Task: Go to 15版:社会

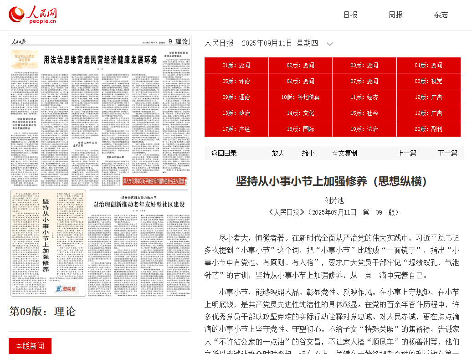Action: tap(364, 113)
